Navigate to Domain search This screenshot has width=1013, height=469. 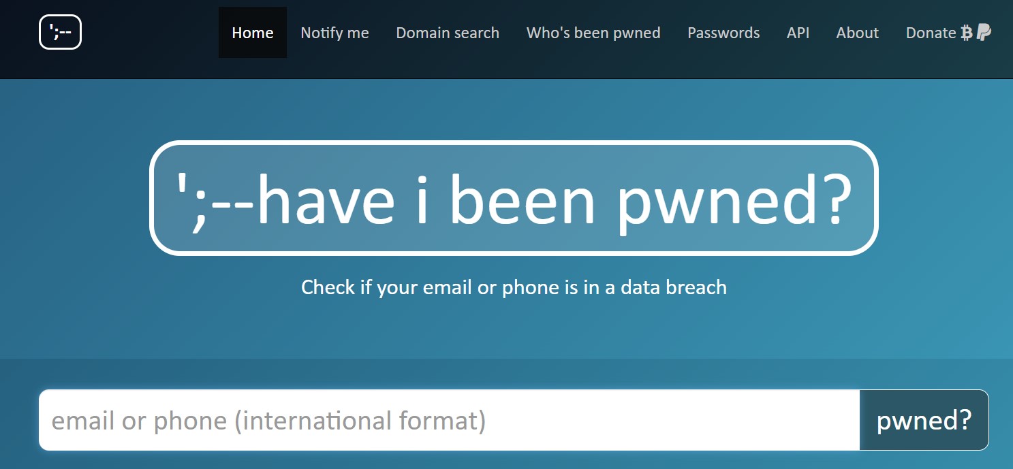[447, 32]
